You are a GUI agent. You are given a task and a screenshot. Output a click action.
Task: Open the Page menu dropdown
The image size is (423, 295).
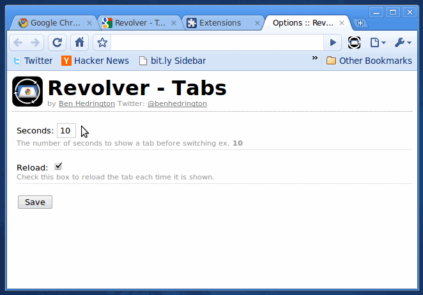[378, 42]
